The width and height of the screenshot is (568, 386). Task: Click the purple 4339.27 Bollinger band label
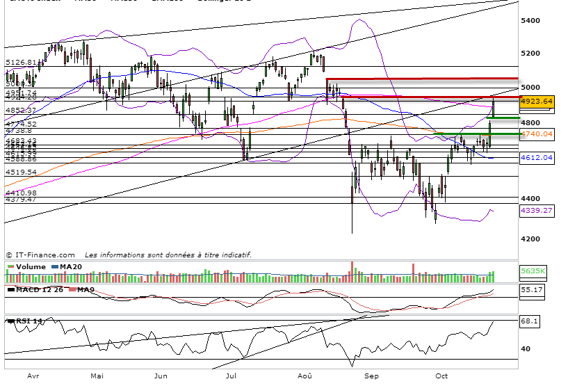tap(537, 209)
